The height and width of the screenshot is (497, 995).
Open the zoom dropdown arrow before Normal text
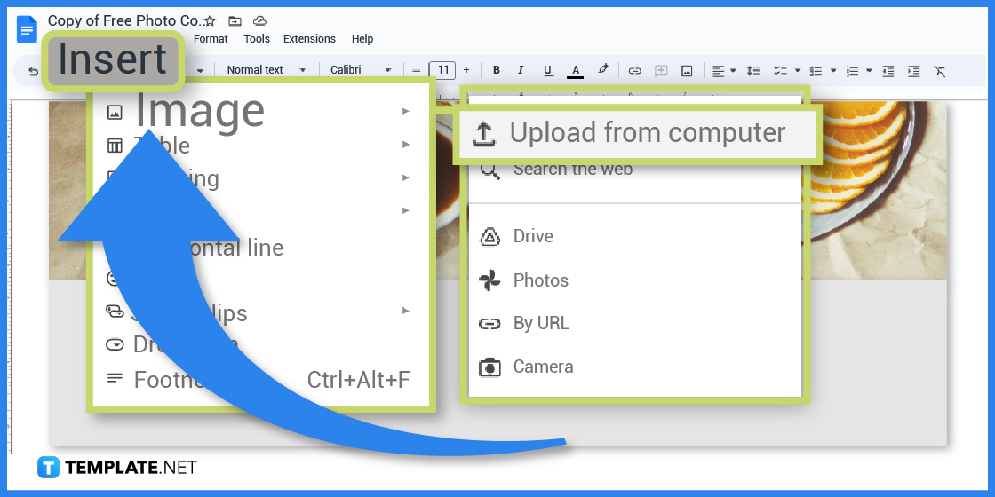click(x=200, y=70)
